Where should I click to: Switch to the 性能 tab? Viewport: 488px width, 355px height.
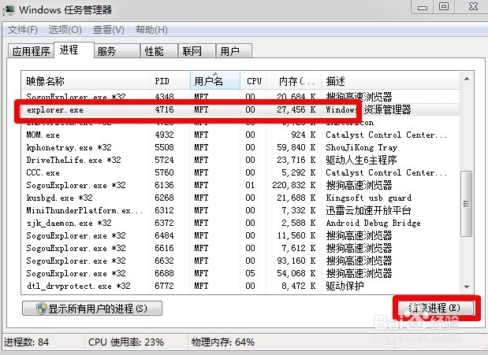tap(158, 51)
